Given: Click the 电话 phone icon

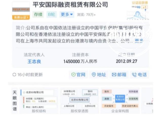Looking at the screenshot, I should pos(134,75).
